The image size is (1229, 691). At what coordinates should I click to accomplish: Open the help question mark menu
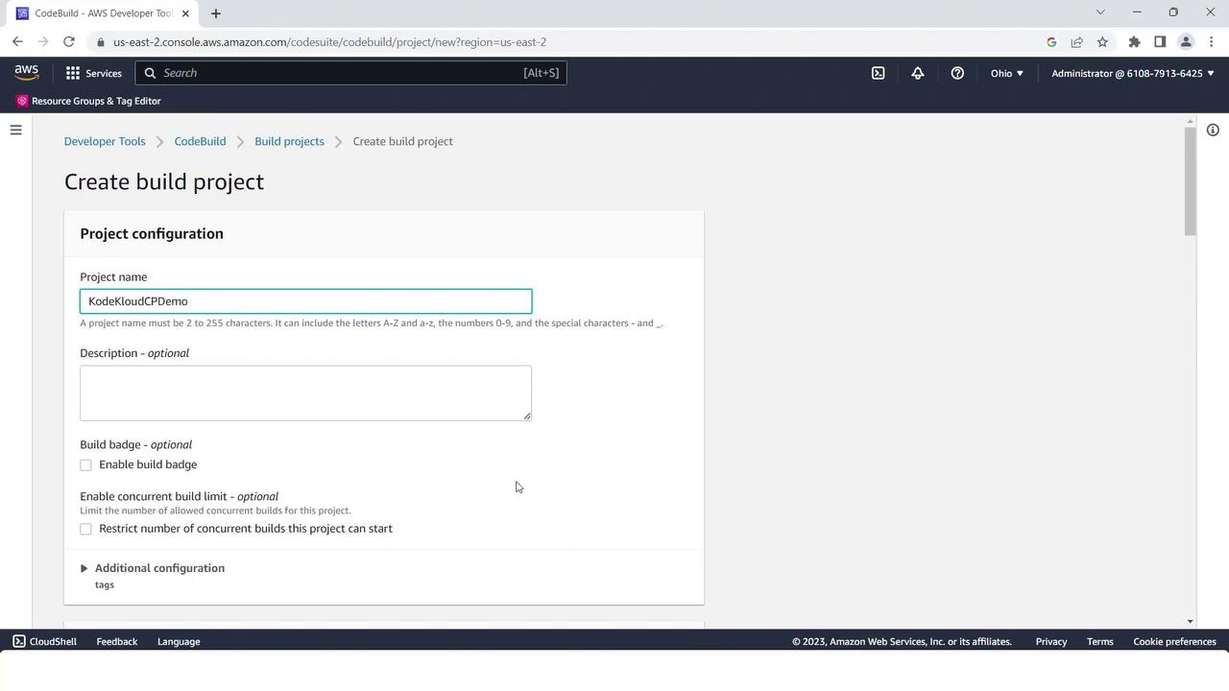point(957,73)
